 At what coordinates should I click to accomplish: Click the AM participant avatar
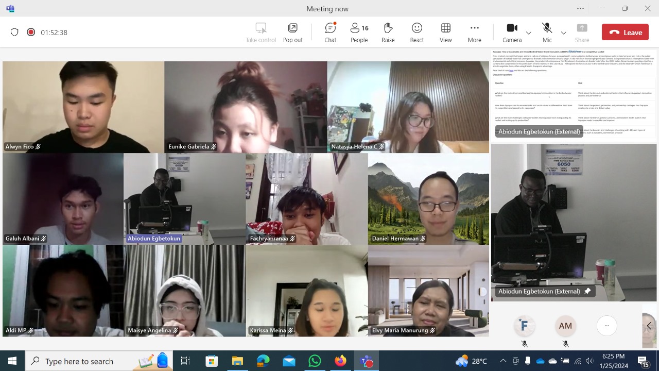click(x=565, y=326)
